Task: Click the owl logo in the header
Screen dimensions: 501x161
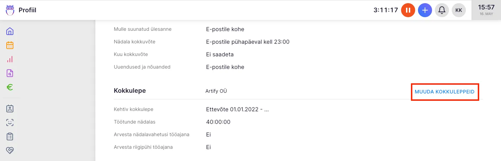Action: [10, 10]
